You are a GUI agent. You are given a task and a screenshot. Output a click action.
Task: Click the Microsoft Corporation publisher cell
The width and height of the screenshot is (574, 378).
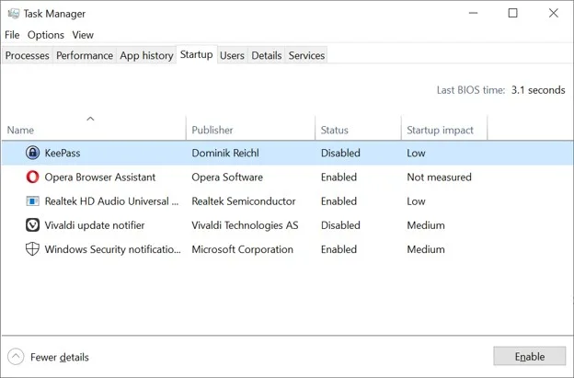pos(242,249)
